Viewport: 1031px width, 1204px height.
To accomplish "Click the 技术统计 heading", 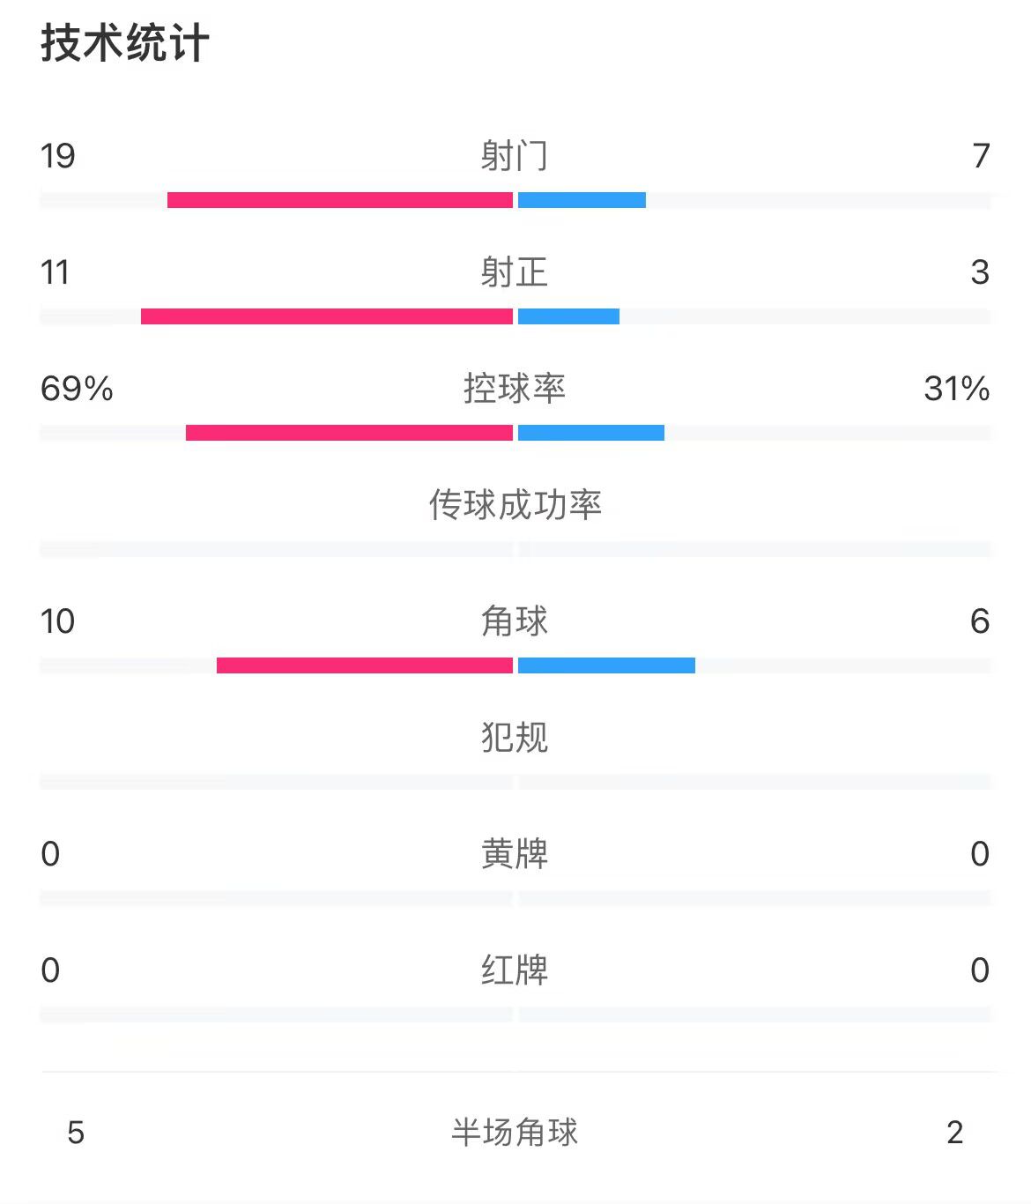I will pos(124,43).
